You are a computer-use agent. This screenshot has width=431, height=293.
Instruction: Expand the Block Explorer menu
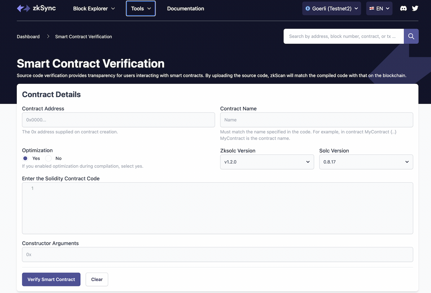(94, 8)
